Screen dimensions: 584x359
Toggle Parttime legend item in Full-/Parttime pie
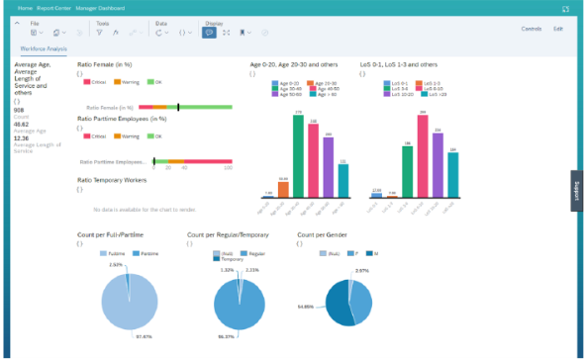point(146,254)
